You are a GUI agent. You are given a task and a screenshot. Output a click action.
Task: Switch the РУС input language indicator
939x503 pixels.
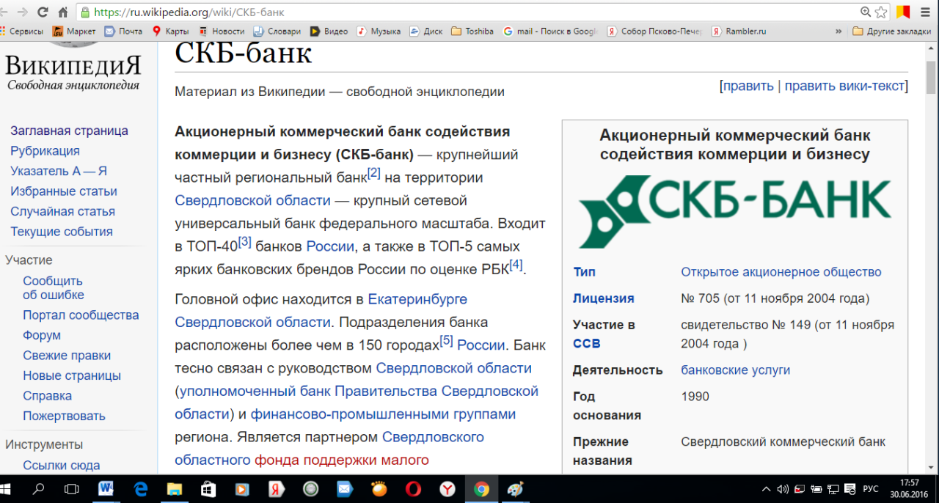pyautogui.click(x=871, y=488)
